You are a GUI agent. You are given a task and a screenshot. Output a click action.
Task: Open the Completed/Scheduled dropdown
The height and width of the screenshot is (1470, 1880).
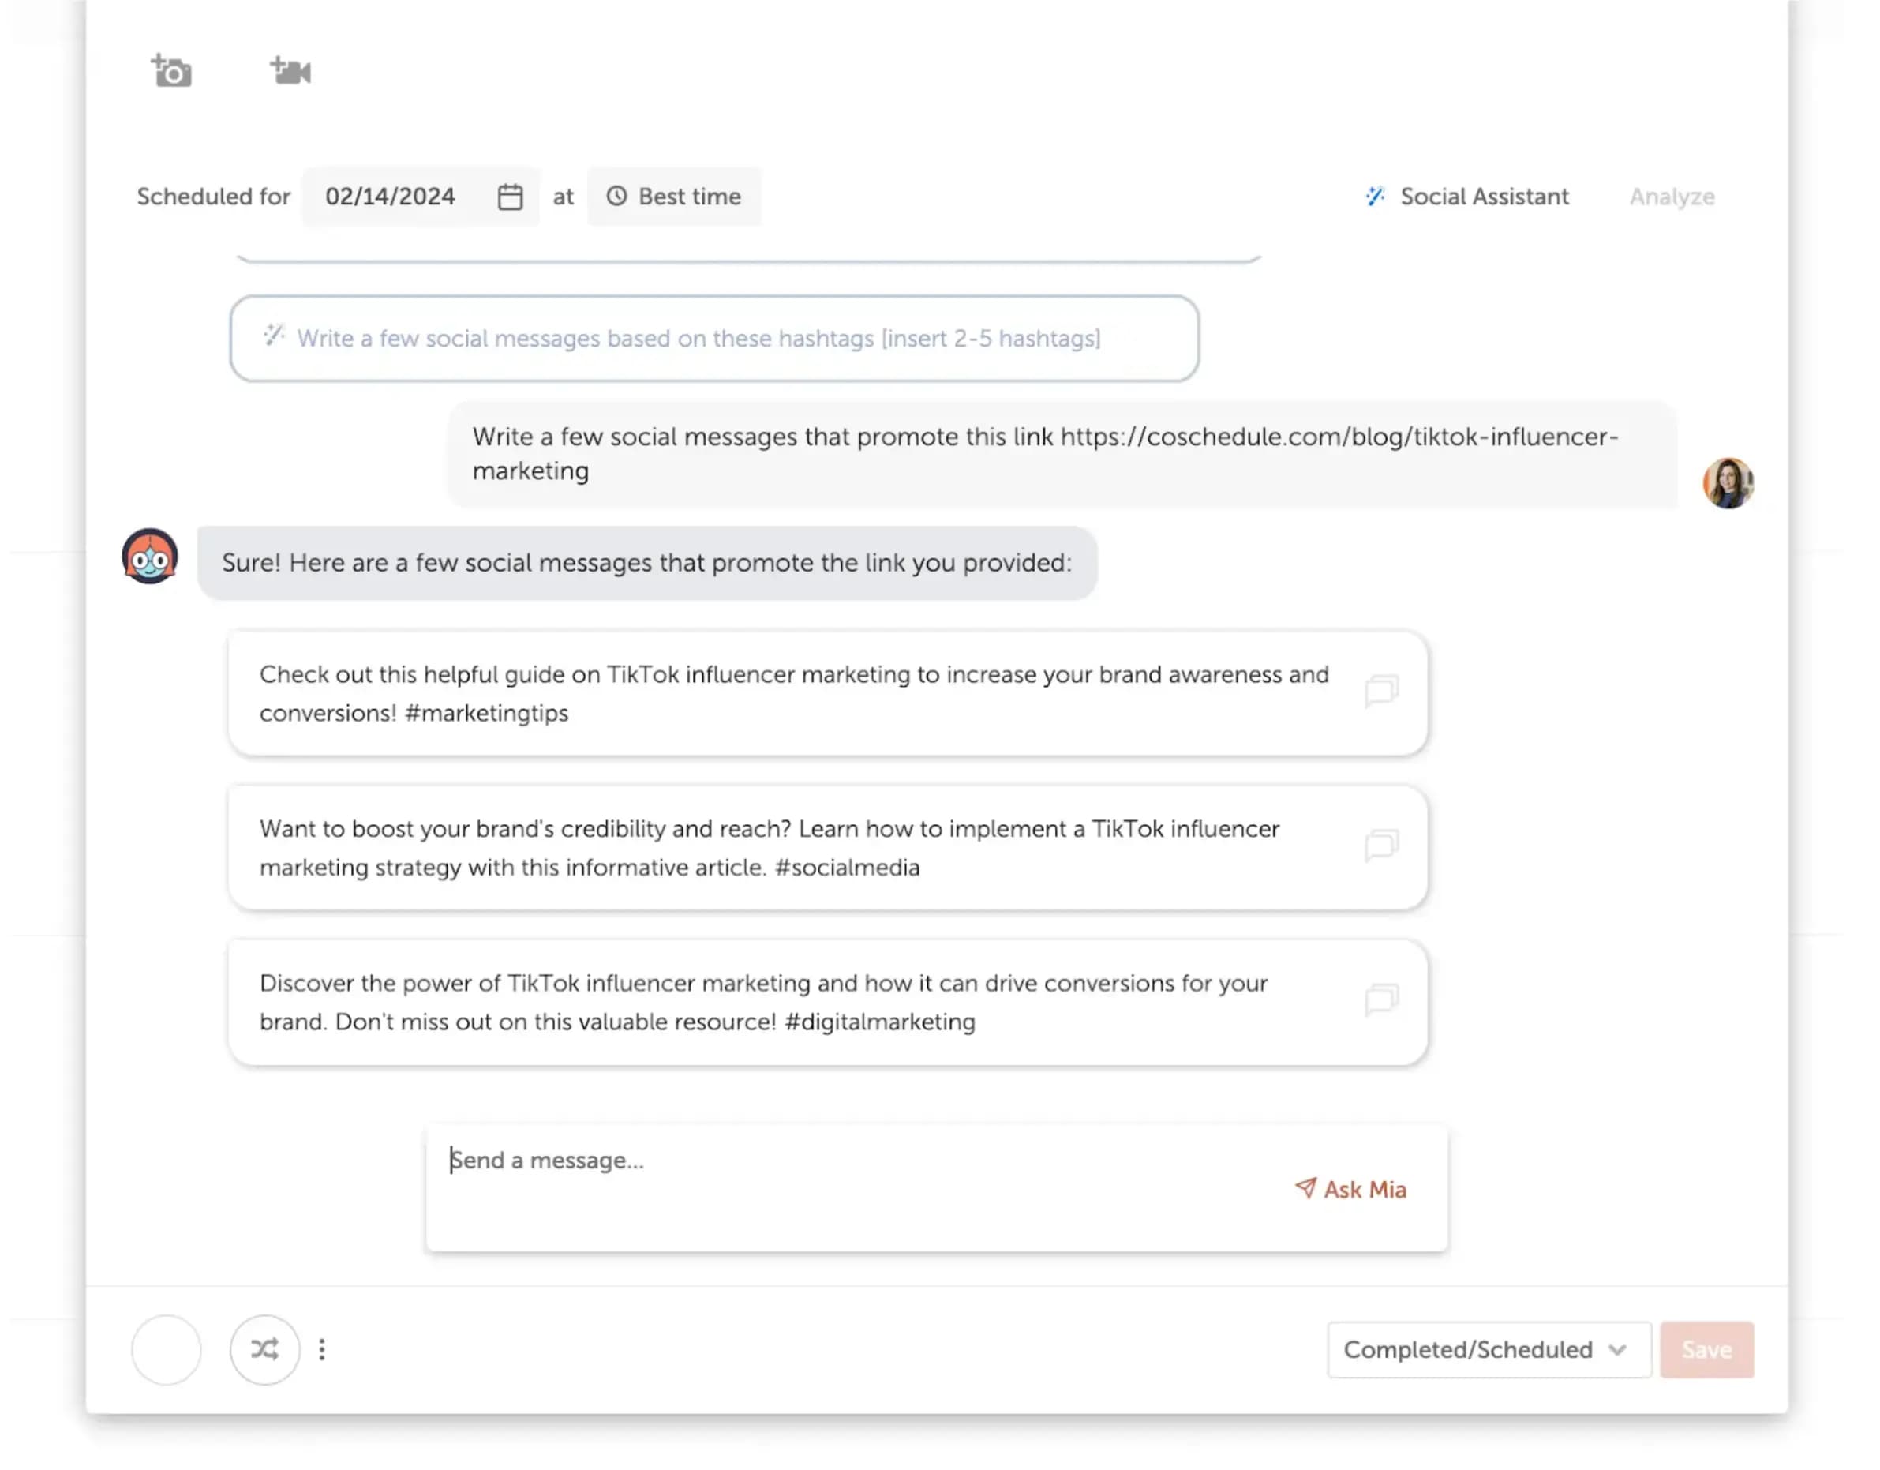[x=1489, y=1349]
